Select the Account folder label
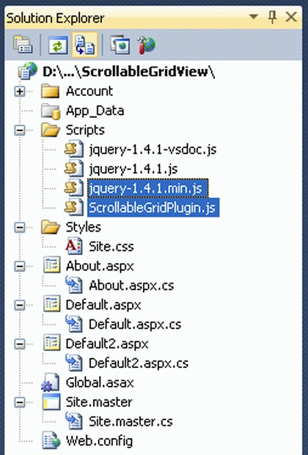 coord(89,91)
